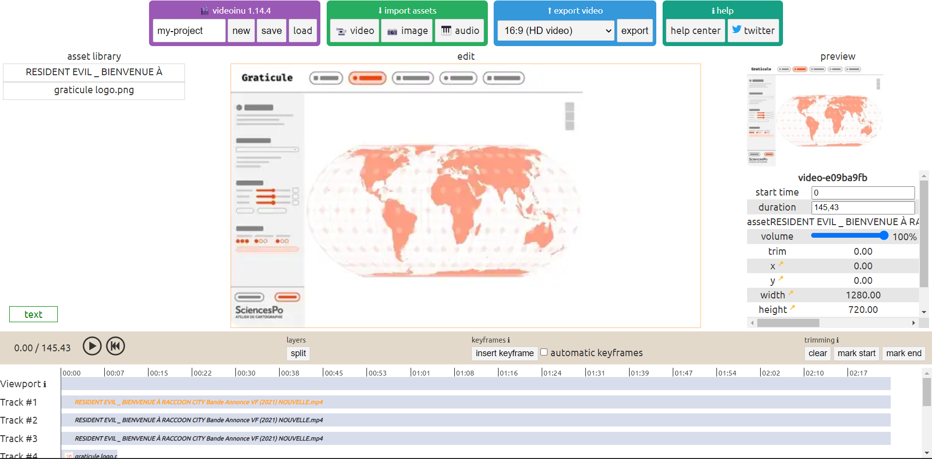Select graticule logo.png asset in library

(94, 90)
